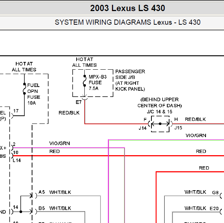Click the "WHT/BLK" label next to A5

click(x=60, y=192)
